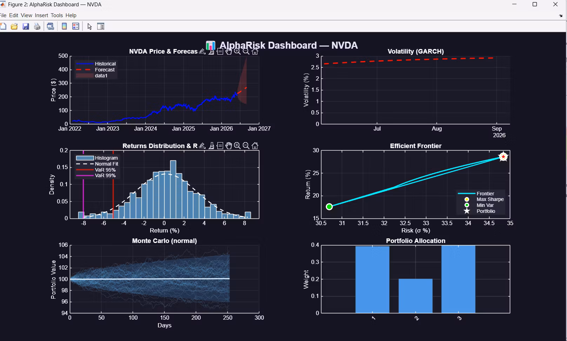Click the 'data1' legend entry

coord(101,76)
